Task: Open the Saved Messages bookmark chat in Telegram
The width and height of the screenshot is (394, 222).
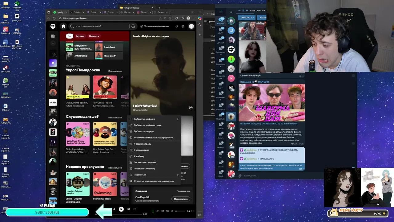Action: pyautogui.click(x=231, y=30)
